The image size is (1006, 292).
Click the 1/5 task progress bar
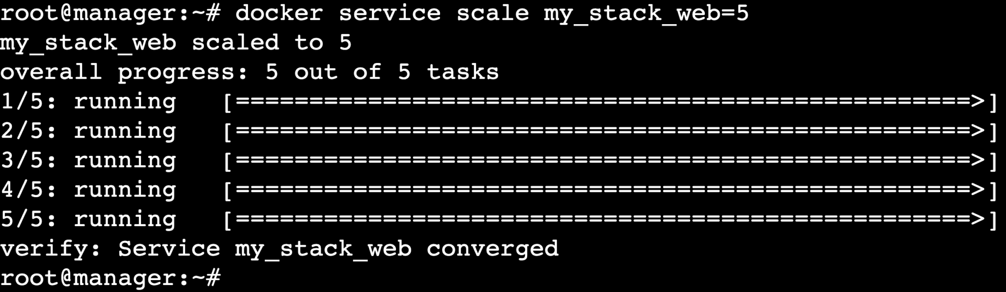point(610,102)
